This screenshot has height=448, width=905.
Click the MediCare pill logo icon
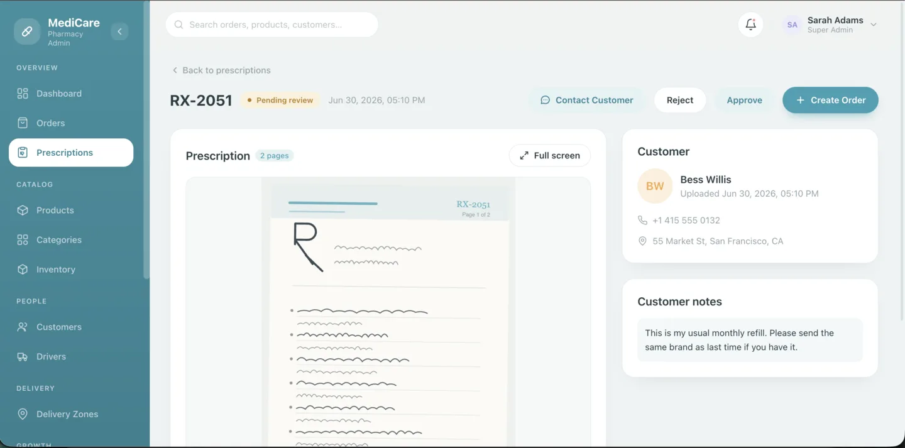pos(27,31)
